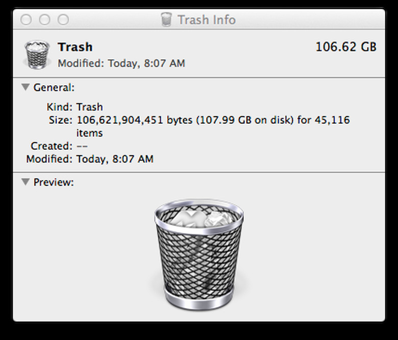Click the small trash icon in title bar
The height and width of the screenshot is (340, 398).
[166, 20]
